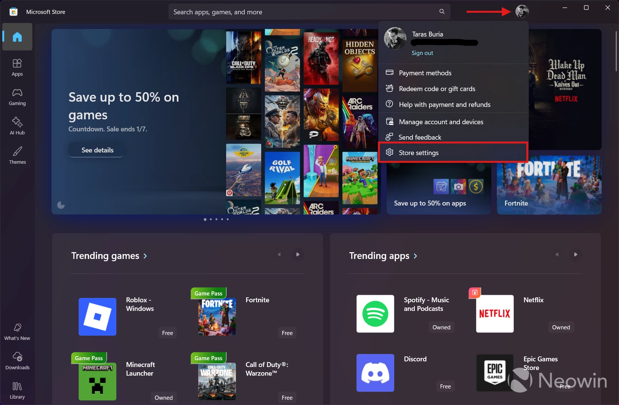Click Free button for Discord
Screen dimensions: 619x405
click(446, 387)
